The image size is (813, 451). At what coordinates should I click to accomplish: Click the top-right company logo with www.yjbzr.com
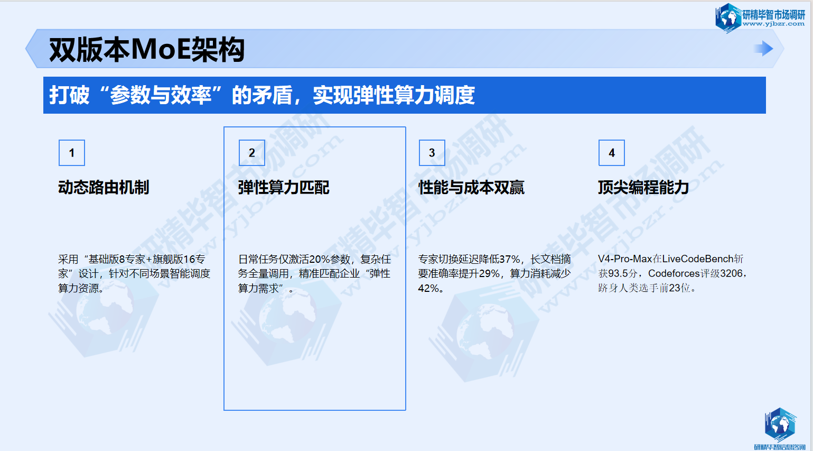point(760,18)
